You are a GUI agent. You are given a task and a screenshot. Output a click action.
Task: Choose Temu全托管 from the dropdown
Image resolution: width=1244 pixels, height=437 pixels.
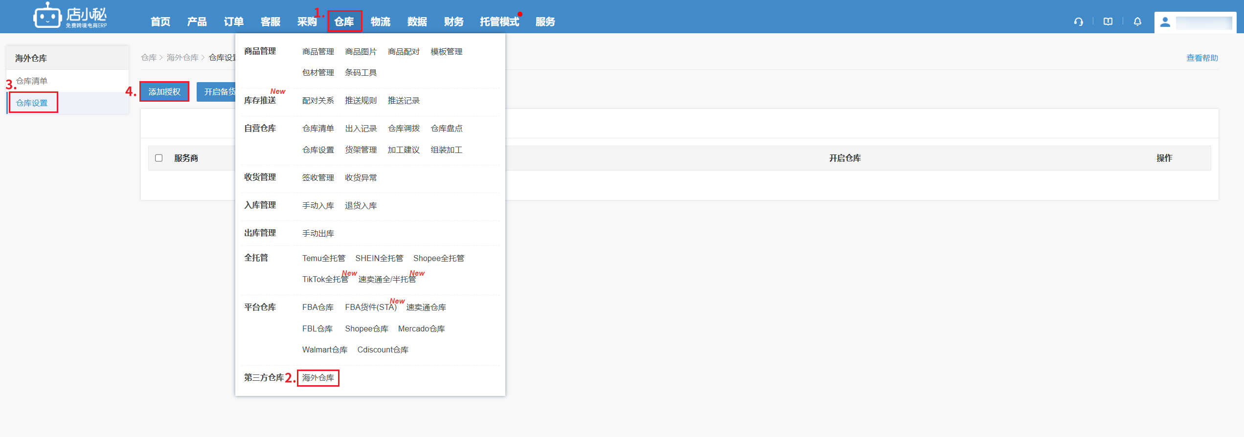pos(323,258)
